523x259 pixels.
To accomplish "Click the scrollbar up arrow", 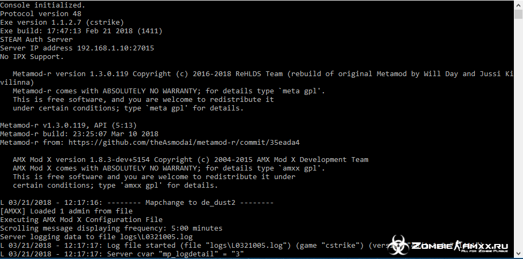I will (518, 5).
